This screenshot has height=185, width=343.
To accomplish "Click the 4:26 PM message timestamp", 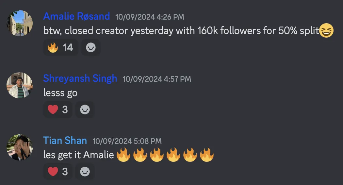I will coord(150,17).
